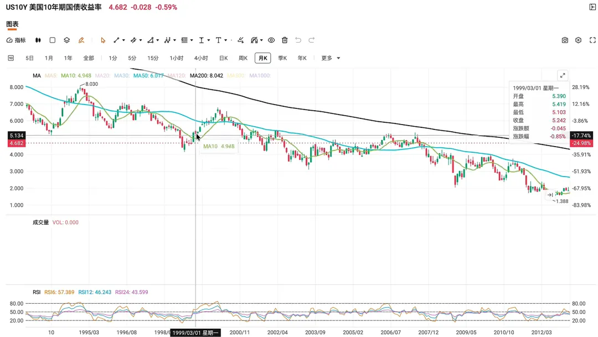Toggle the MA1000 indicator label
598x337 pixels.
coord(260,75)
